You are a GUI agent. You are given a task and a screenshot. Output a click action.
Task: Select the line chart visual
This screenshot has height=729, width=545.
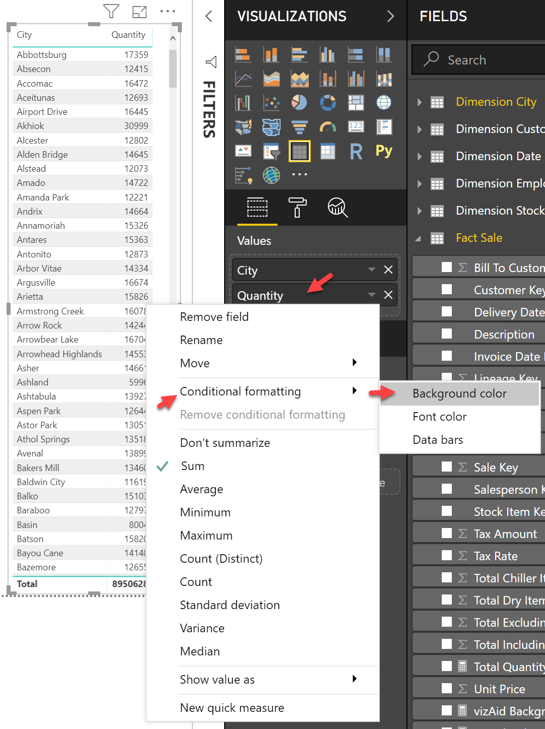[x=243, y=79]
